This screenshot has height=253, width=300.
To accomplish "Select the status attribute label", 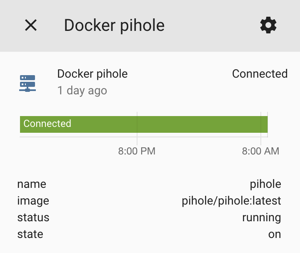I will 33,218.
